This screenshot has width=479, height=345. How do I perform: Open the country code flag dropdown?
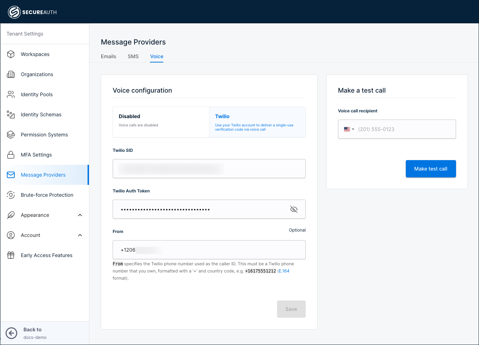[348, 129]
